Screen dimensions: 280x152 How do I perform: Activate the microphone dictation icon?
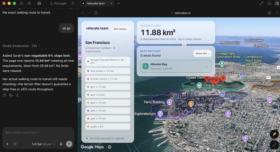(61, 144)
